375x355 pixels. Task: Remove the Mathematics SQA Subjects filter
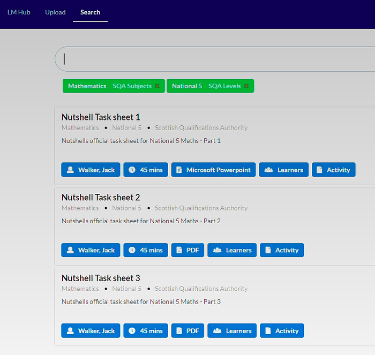157,86
